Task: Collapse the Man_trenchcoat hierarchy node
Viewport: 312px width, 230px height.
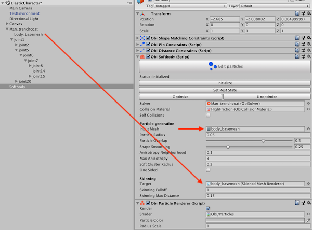Action: [7, 29]
